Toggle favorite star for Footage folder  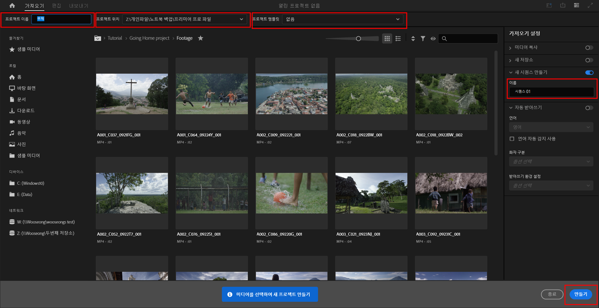coord(201,38)
